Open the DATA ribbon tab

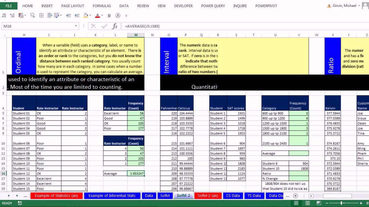tap(124, 6)
